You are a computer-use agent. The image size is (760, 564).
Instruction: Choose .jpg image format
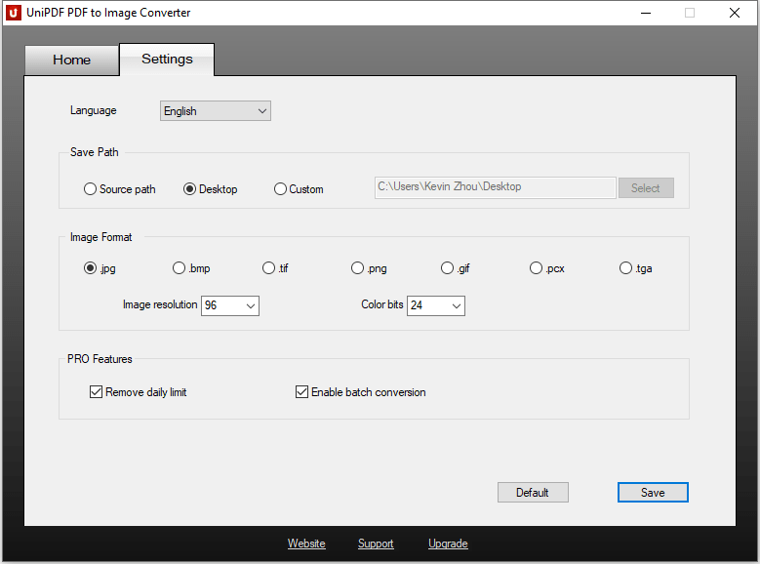point(100,268)
